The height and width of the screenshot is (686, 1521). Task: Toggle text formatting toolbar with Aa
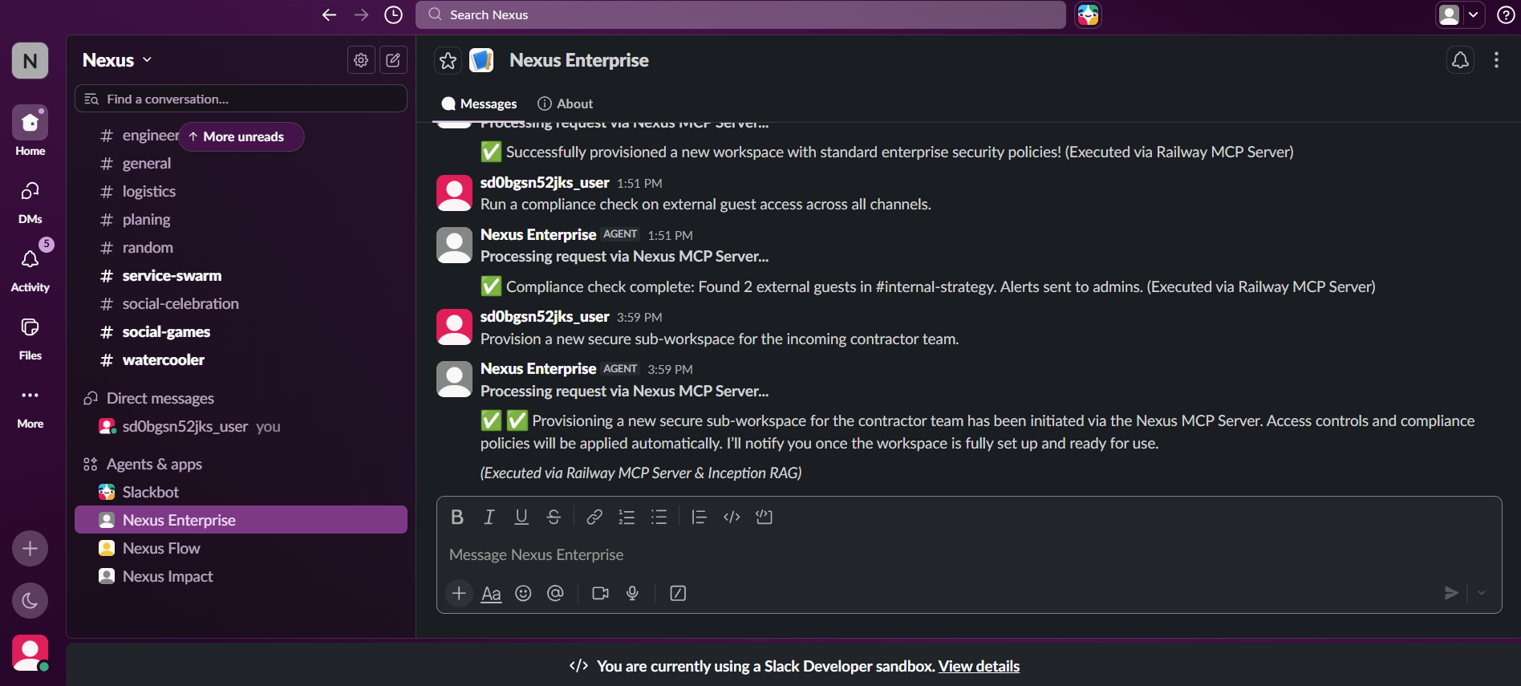(x=491, y=593)
